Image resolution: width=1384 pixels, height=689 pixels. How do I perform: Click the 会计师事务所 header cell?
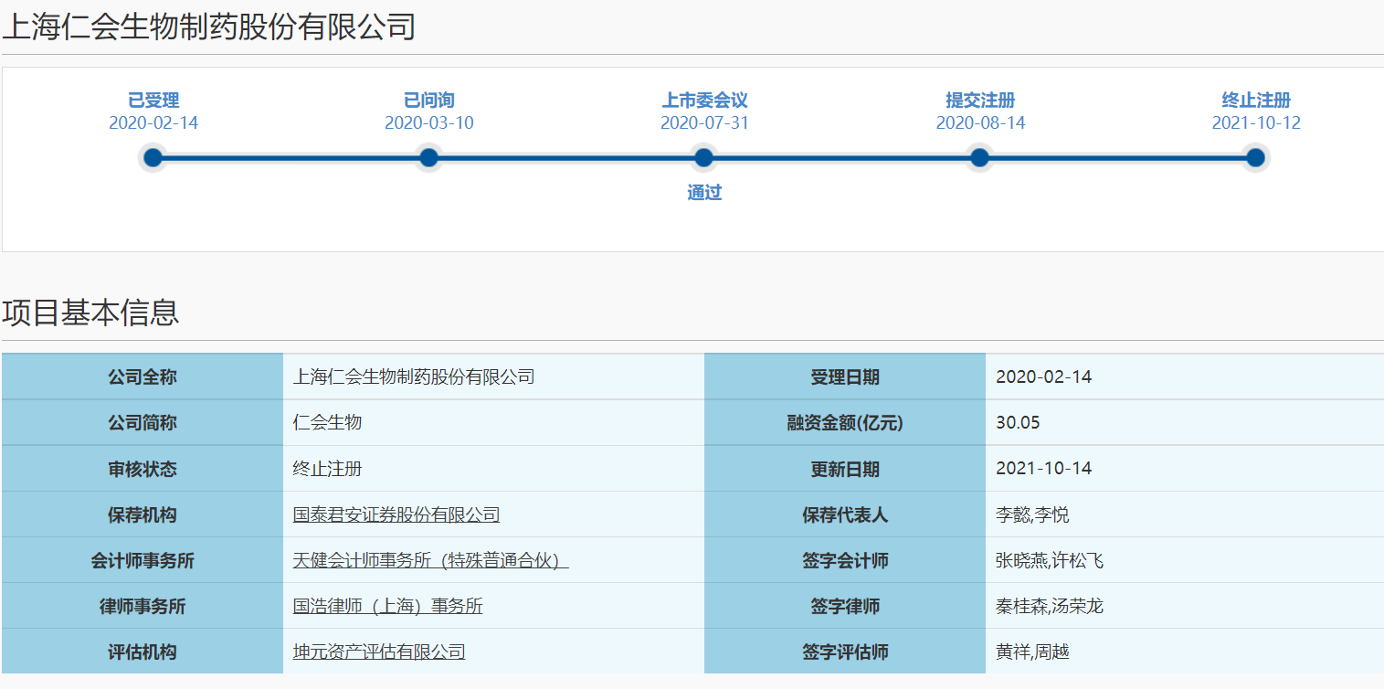[x=143, y=559]
